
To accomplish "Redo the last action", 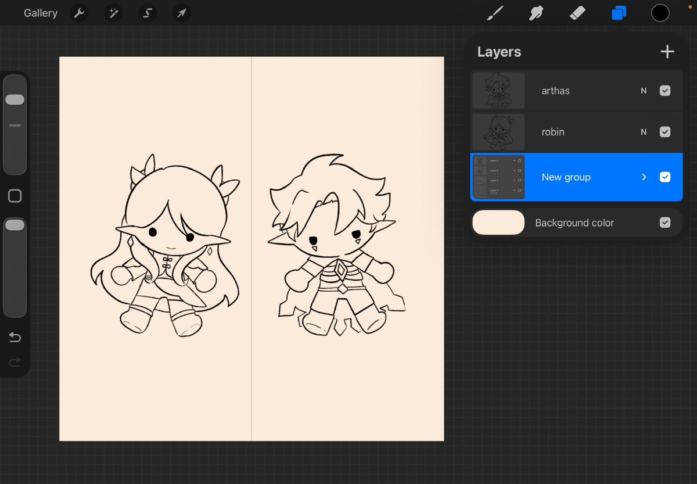I will click(15, 363).
